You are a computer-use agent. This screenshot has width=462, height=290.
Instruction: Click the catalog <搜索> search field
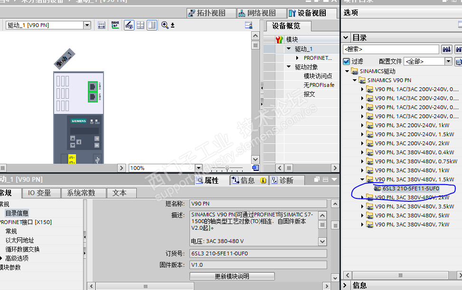tap(391, 49)
